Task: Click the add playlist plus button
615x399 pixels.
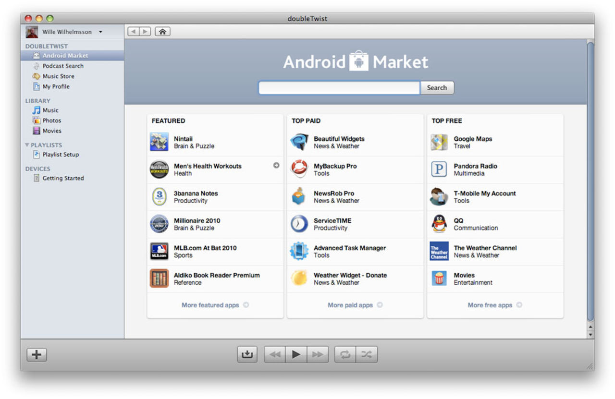Action: tap(36, 354)
